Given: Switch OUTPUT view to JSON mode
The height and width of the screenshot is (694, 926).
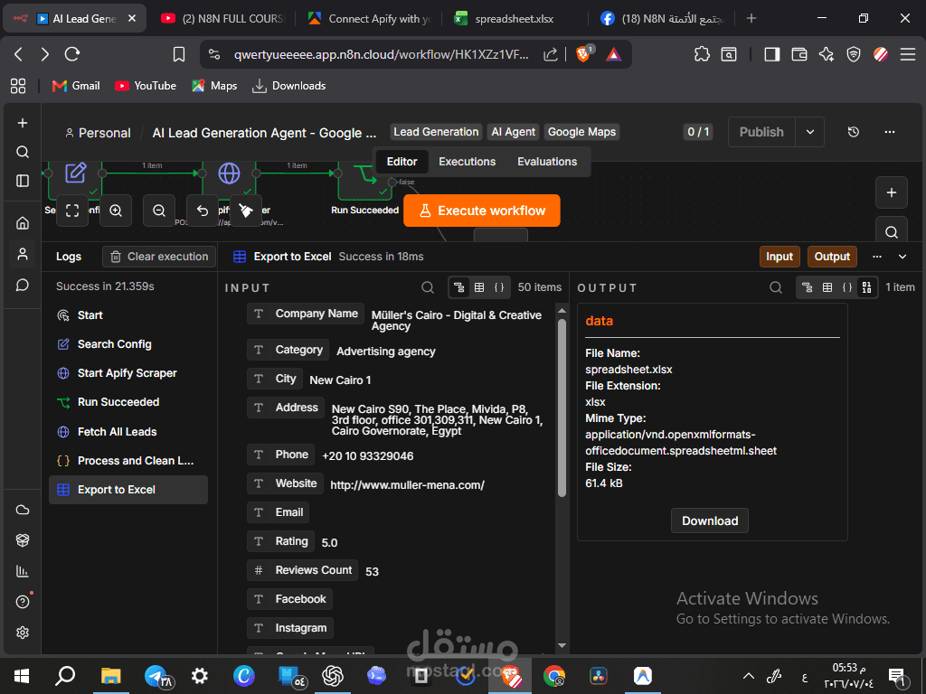Looking at the screenshot, I should pyautogui.click(x=846, y=287).
